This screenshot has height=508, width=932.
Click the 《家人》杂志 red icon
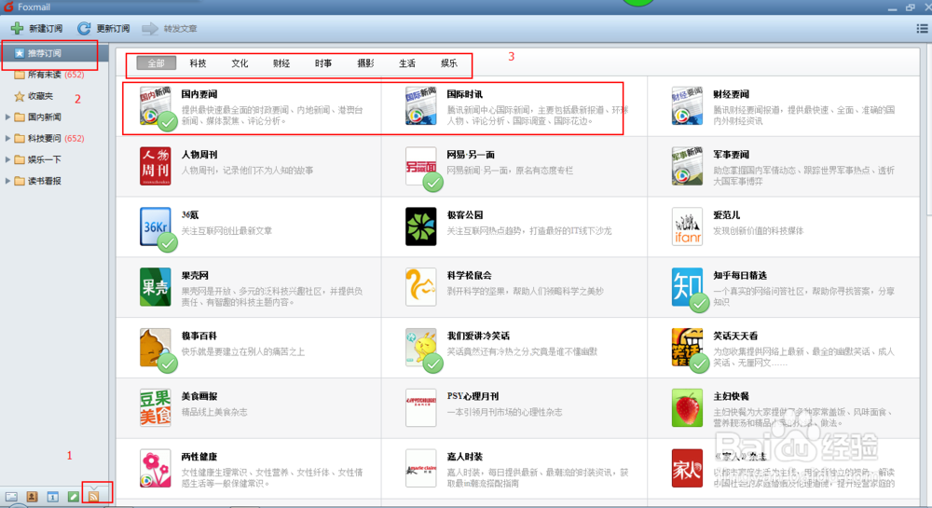tap(687, 468)
